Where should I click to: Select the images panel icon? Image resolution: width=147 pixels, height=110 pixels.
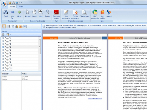[25, 27]
